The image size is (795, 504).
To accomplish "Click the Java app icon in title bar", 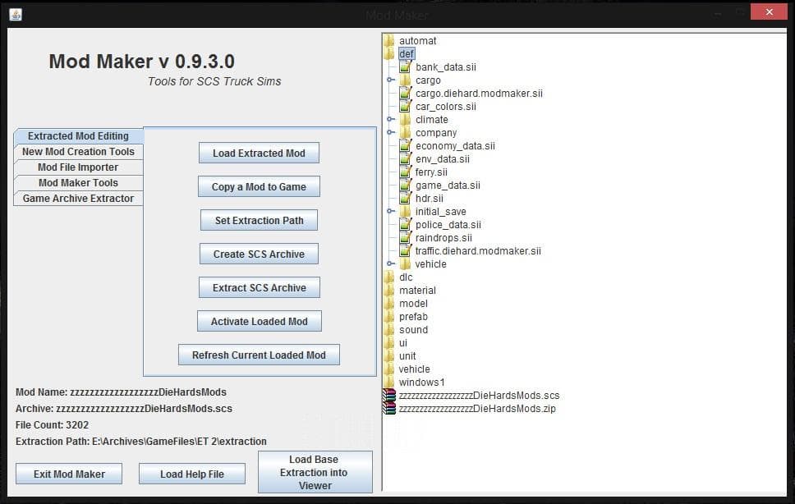I will click(16, 14).
